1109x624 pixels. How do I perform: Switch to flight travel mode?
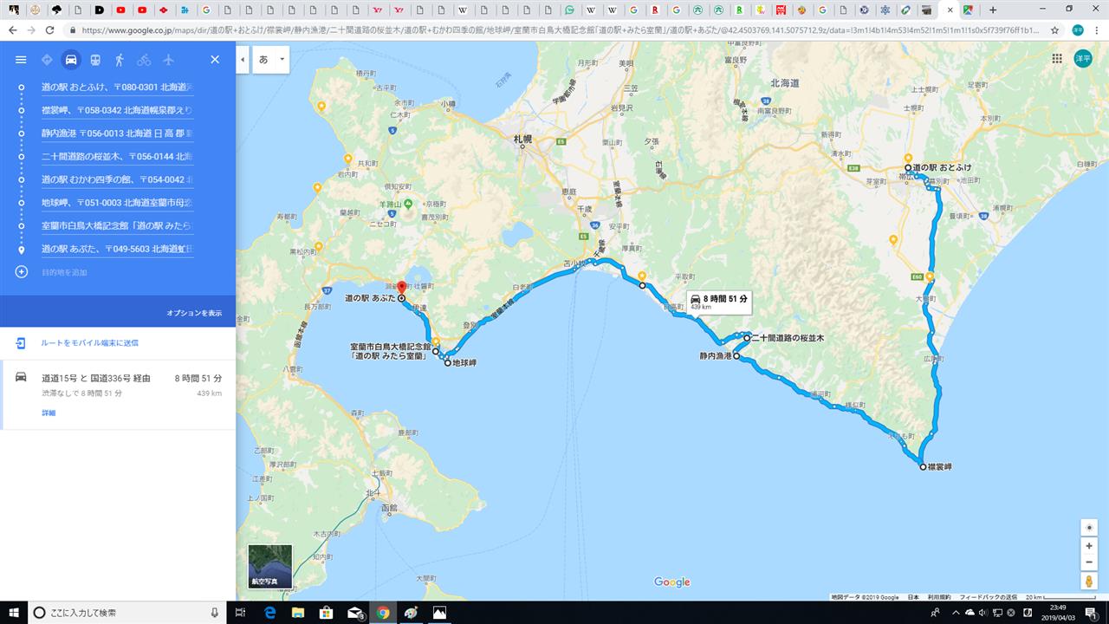tap(168, 60)
